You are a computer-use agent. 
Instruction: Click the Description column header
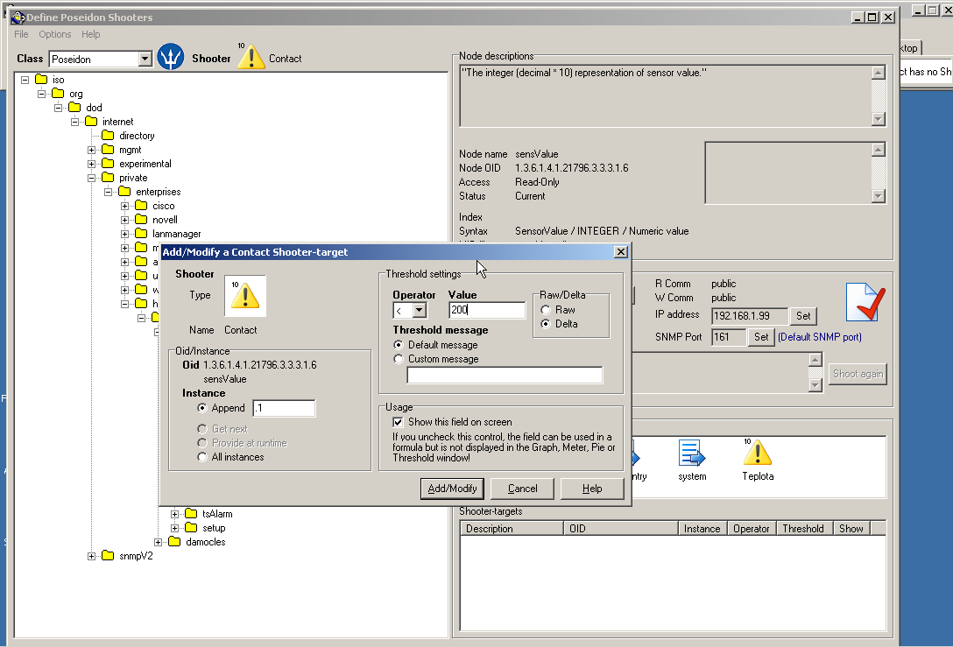(512, 529)
